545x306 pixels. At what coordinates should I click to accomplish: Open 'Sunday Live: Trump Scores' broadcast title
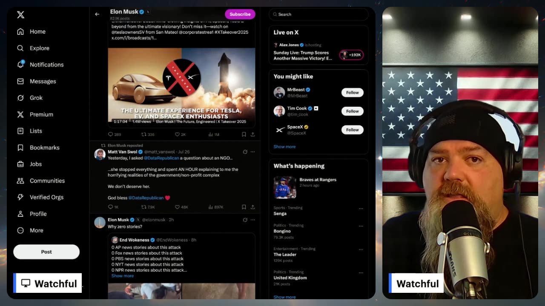[x=303, y=55]
